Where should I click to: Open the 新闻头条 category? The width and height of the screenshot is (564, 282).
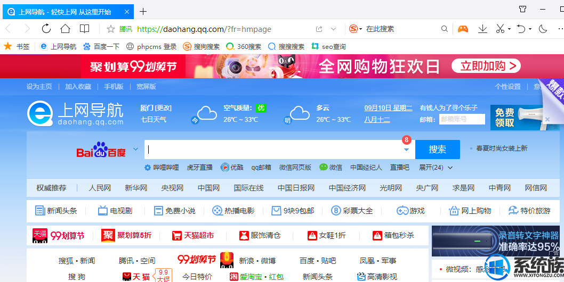pos(56,211)
